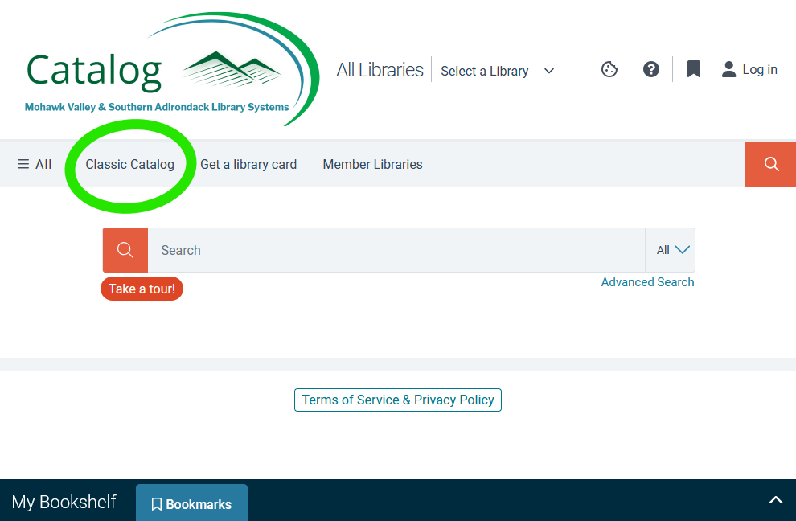Viewport: 796px width, 521px height.
Task: Switch to the Bookmarks tab on the bookshelf
Action: 191,503
